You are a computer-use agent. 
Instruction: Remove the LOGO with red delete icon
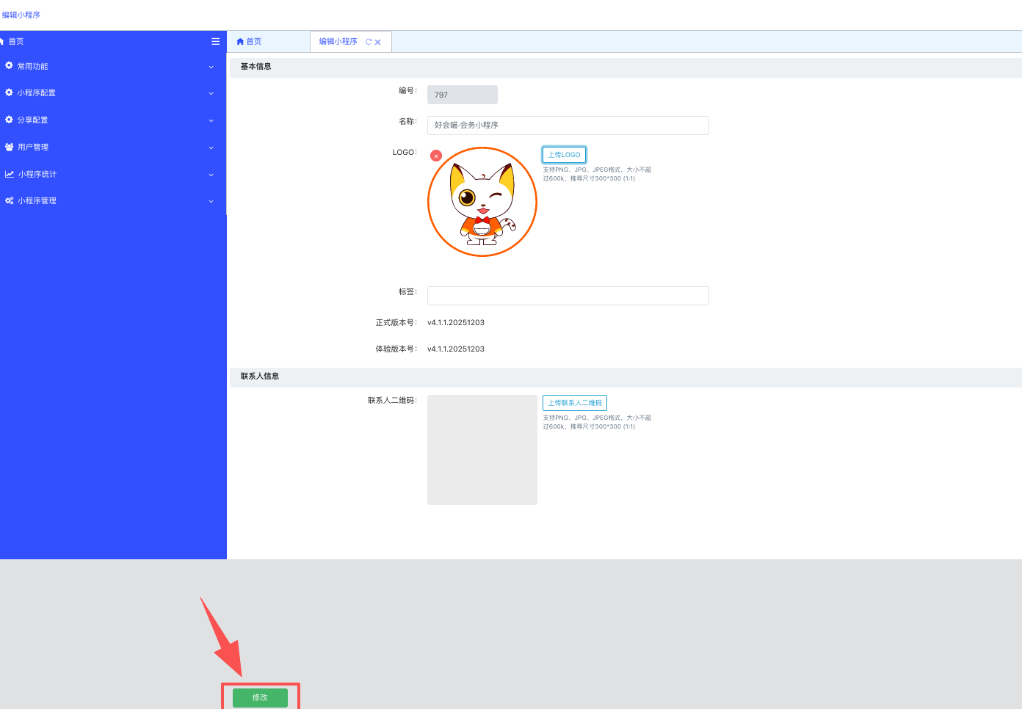[436, 156]
